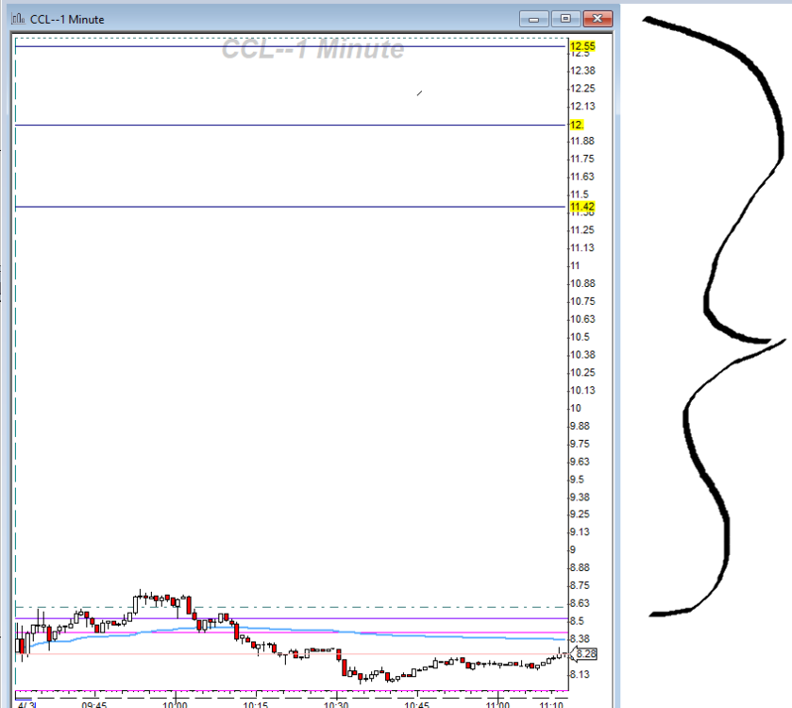Click the 11:00 label on the time axis
792x708 pixels.
click(x=497, y=703)
